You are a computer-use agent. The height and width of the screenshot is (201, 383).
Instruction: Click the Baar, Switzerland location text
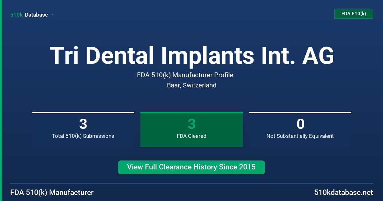coord(191,85)
